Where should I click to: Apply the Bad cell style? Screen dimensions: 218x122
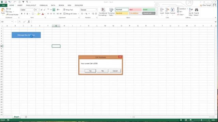point(136,10)
